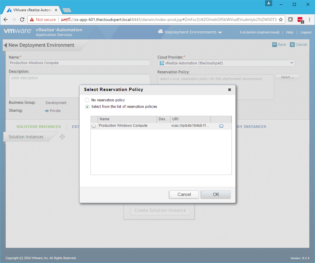
Task: Click the ellipsis details icon in policy row
Action: pyautogui.click(x=221, y=126)
